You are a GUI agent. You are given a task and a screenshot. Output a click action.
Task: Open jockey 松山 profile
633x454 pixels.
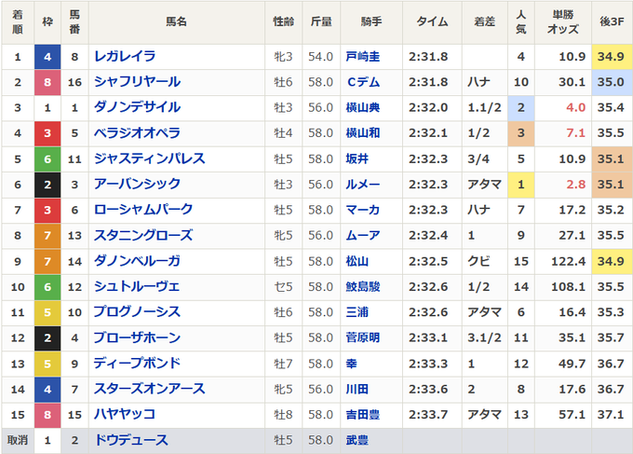click(x=357, y=261)
